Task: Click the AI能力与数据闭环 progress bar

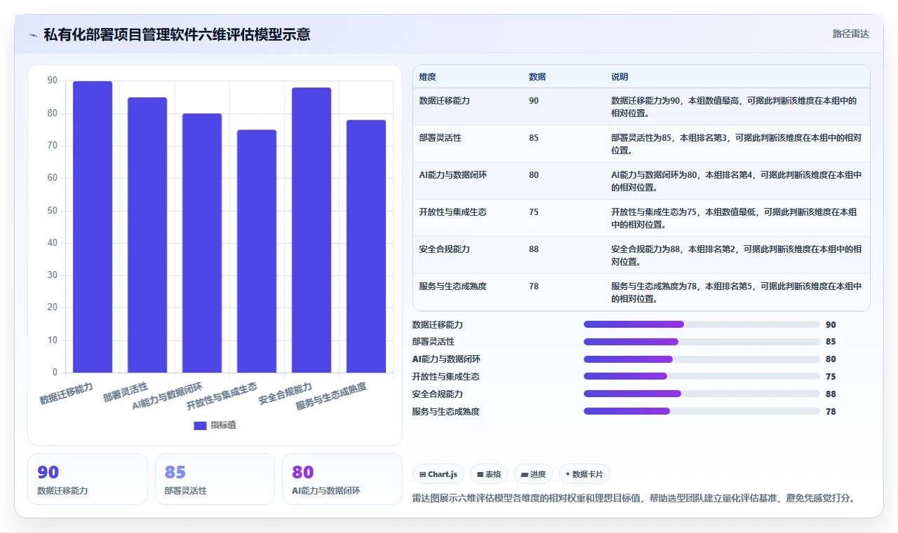Action: tap(702, 359)
